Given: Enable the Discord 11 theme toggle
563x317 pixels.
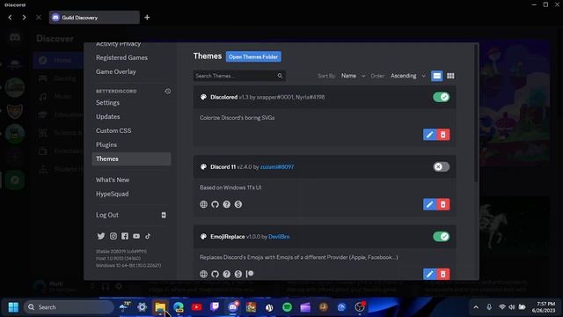Looking at the screenshot, I should point(441,166).
